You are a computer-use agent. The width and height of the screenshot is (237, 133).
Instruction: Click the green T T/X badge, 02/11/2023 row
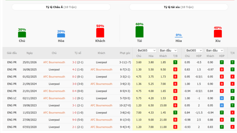click(x=232, y=98)
